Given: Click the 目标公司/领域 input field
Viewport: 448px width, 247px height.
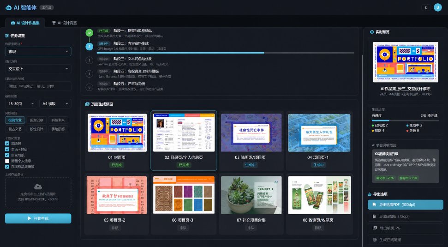Looking at the screenshot, I should tap(38, 86).
